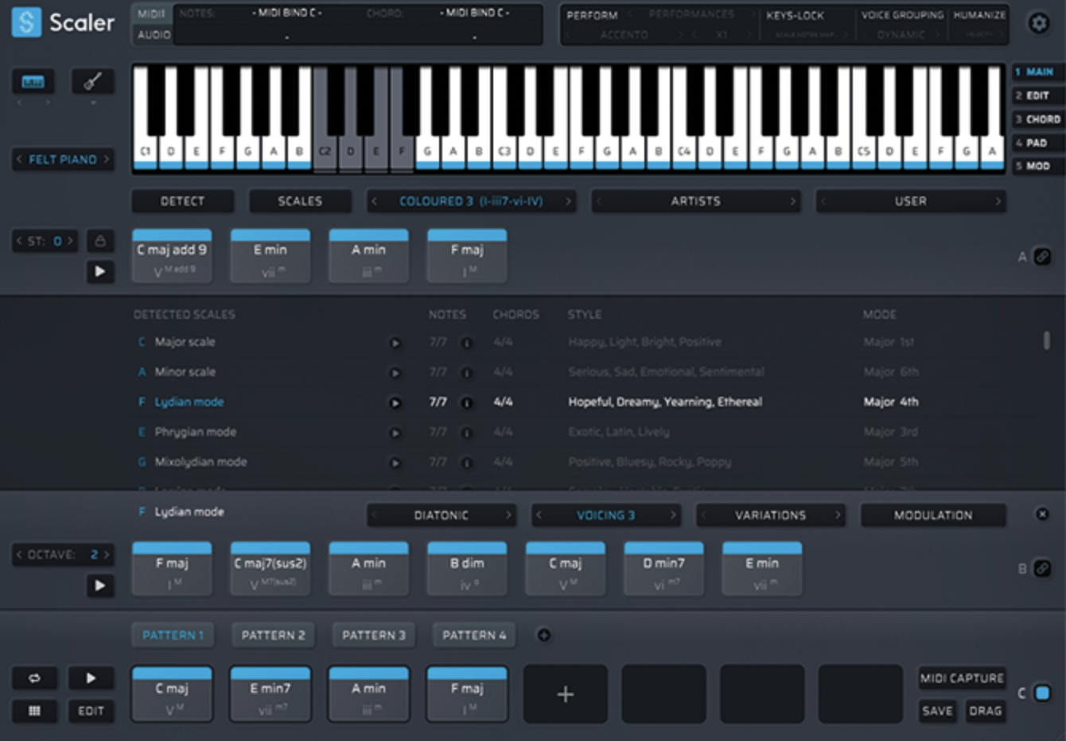The width and height of the screenshot is (1066, 741).
Task: Select the guitar instrument view icon
Action: [92, 81]
